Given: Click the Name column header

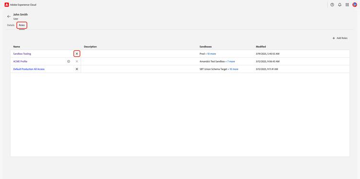Looking at the screenshot, I should pos(16,47).
